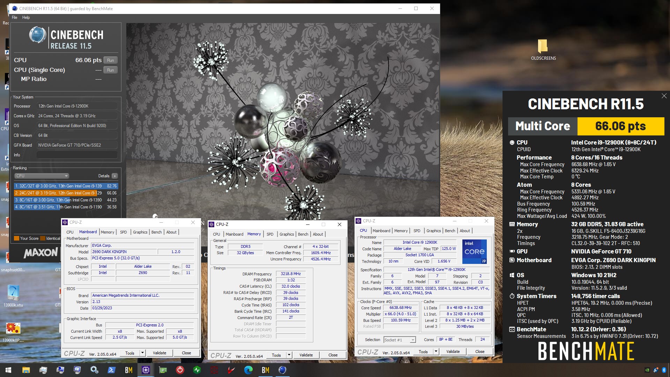Viewport: 670px width, 377px height.
Task: Switch to Mainboard tab in Memory CPU-Z window
Action: [x=234, y=234]
